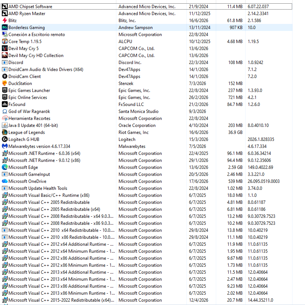Click the AMD Ryzen Master icon

[5, 14]
